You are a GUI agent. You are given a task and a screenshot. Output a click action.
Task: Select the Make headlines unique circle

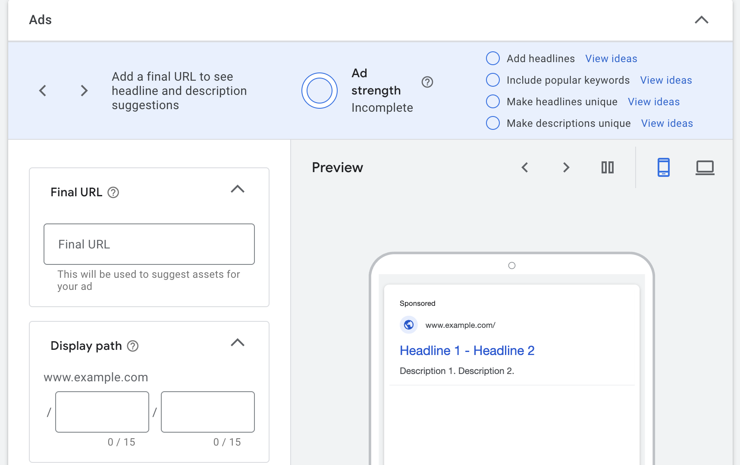coord(492,101)
